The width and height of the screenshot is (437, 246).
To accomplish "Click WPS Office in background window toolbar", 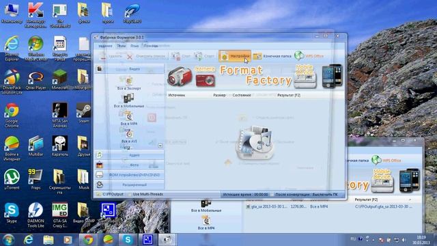I will tap(386, 161).
